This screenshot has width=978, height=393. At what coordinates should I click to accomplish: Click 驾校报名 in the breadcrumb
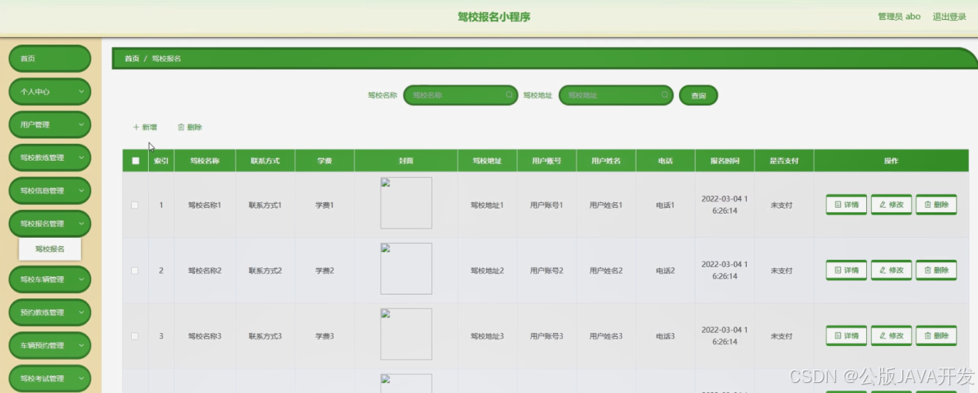[x=166, y=58]
